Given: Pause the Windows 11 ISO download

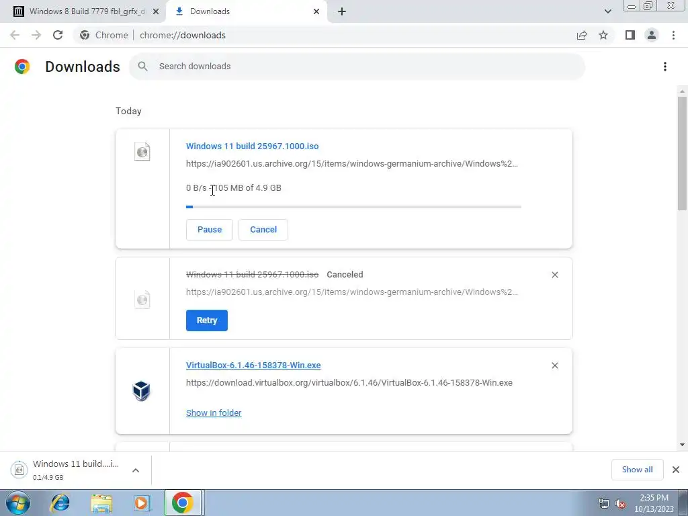Looking at the screenshot, I should [x=210, y=230].
